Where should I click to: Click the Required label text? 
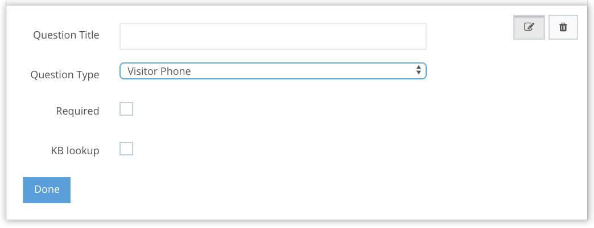coord(77,111)
